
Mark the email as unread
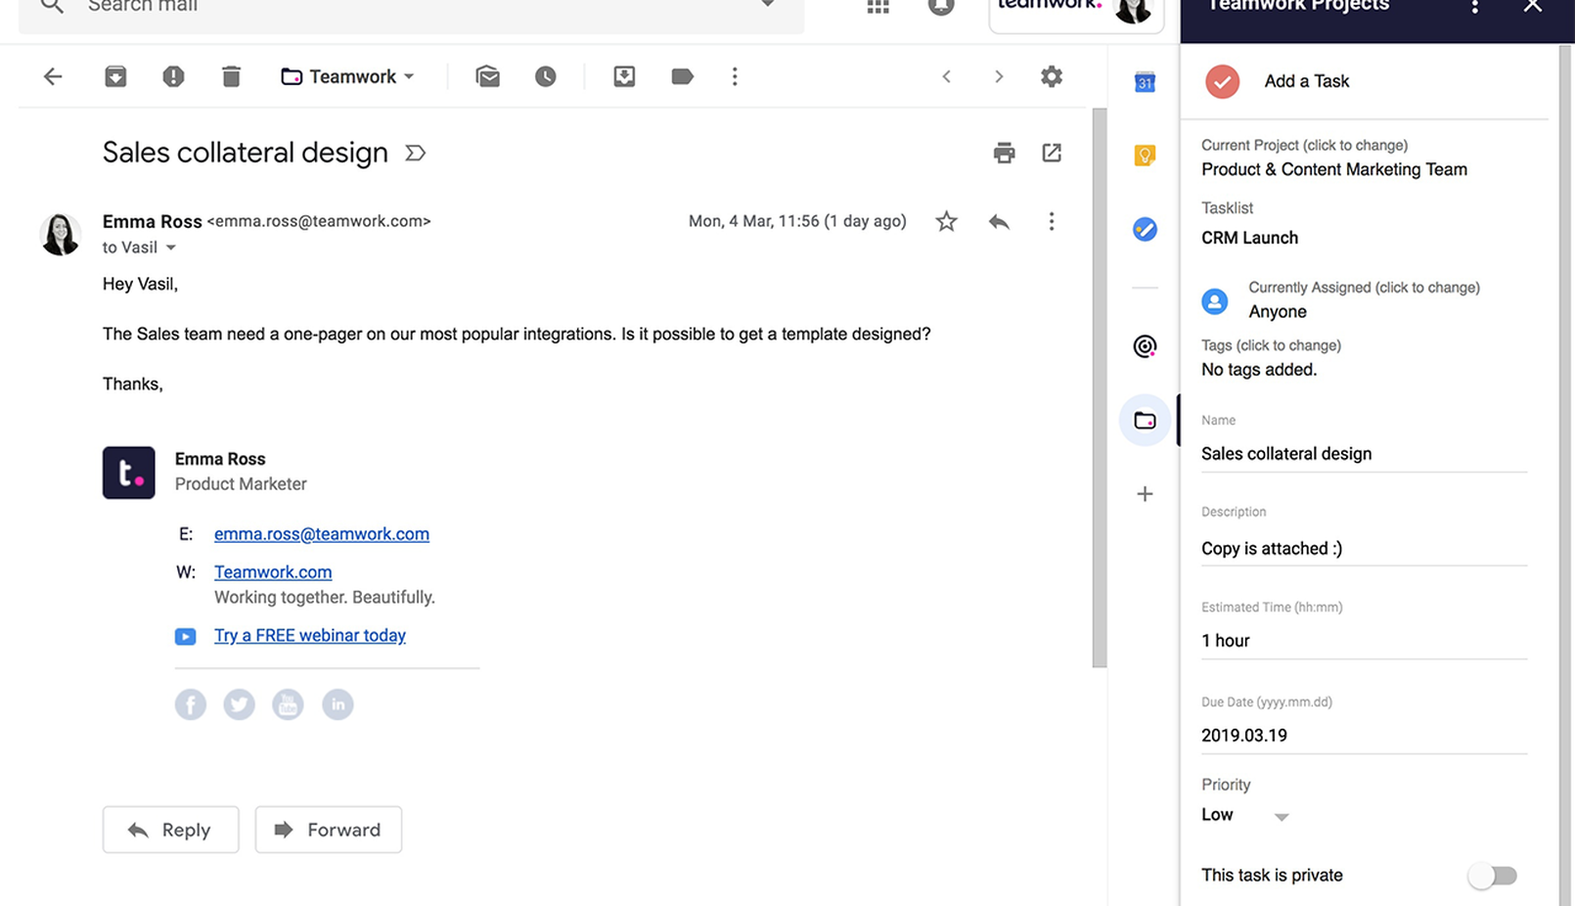click(x=487, y=76)
